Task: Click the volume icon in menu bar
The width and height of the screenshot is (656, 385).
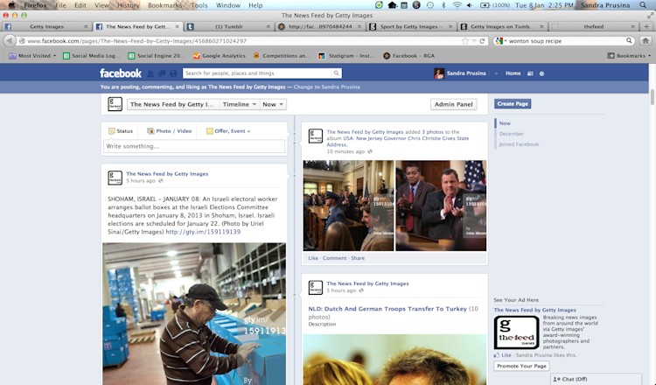Action: pos(470,5)
